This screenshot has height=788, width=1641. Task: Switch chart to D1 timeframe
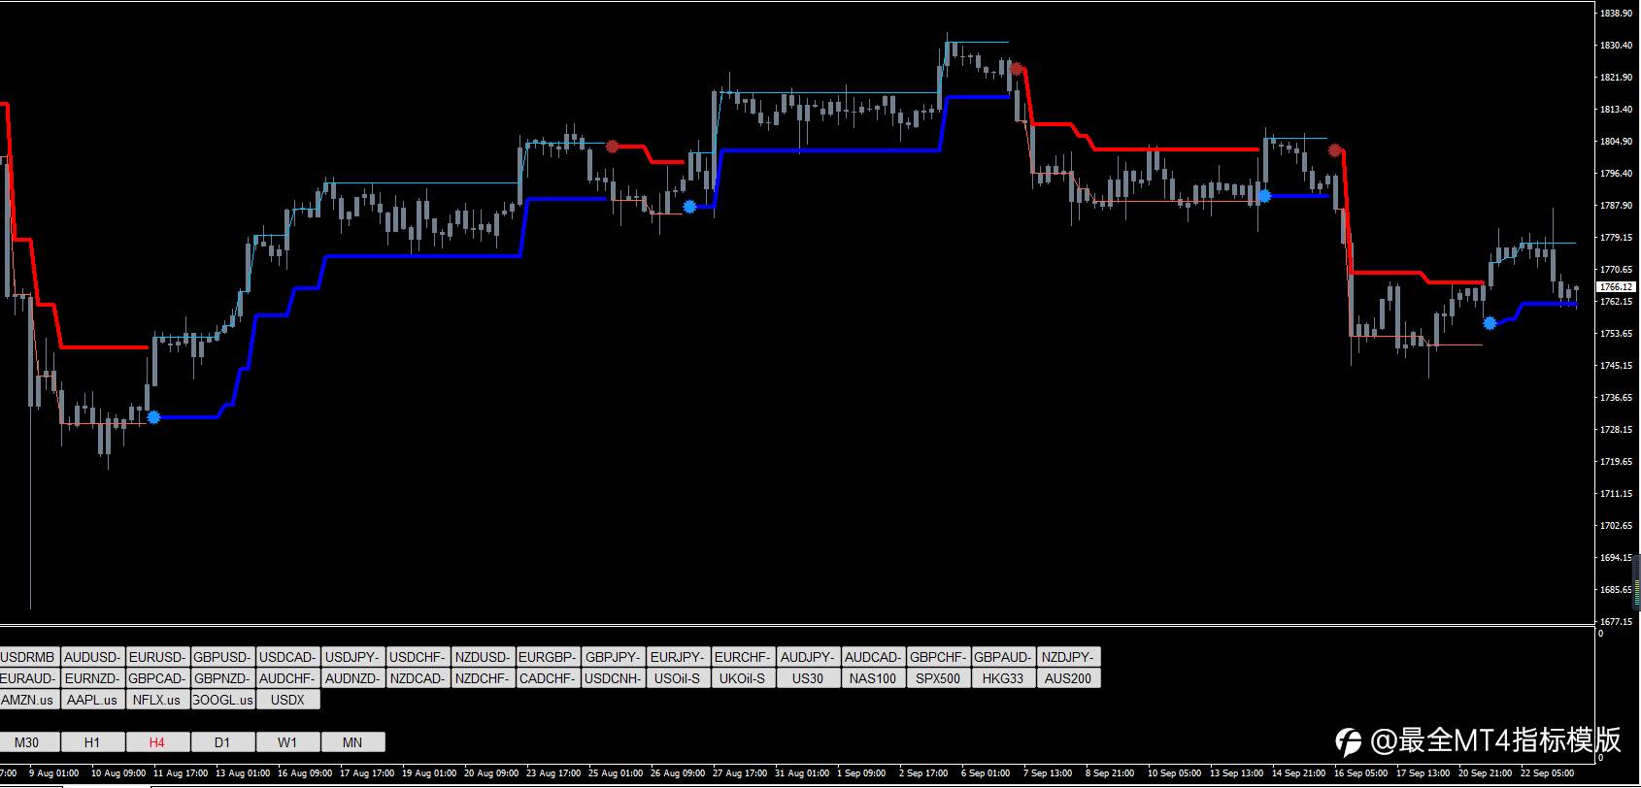pos(222,742)
